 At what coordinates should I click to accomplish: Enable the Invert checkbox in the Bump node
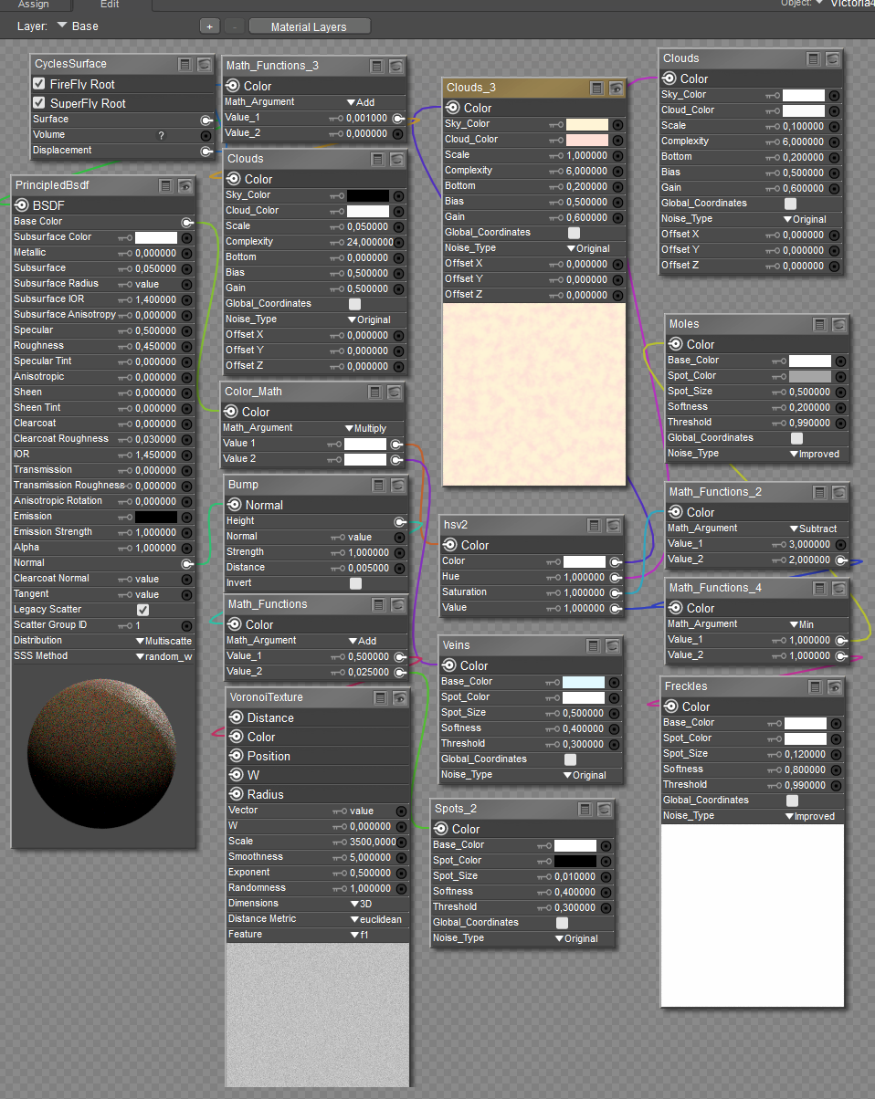(355, 583)
